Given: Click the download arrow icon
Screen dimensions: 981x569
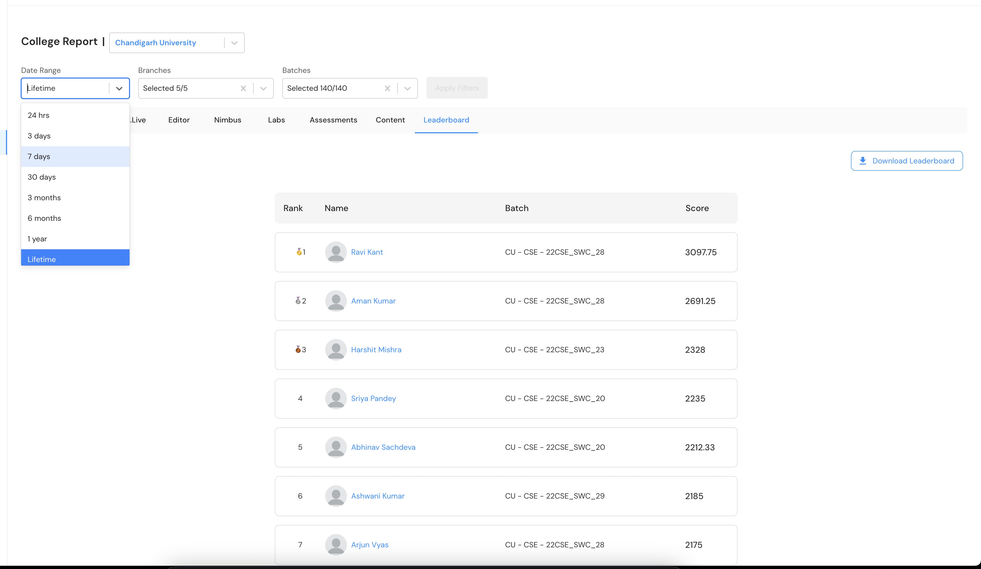Looking at the screenshot, I should (863, 161).
